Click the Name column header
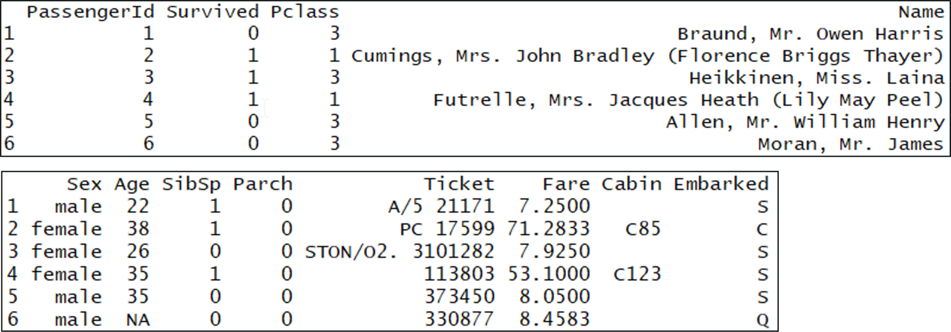This screenshot has height=332, width=951. click(x=921, y=12)
